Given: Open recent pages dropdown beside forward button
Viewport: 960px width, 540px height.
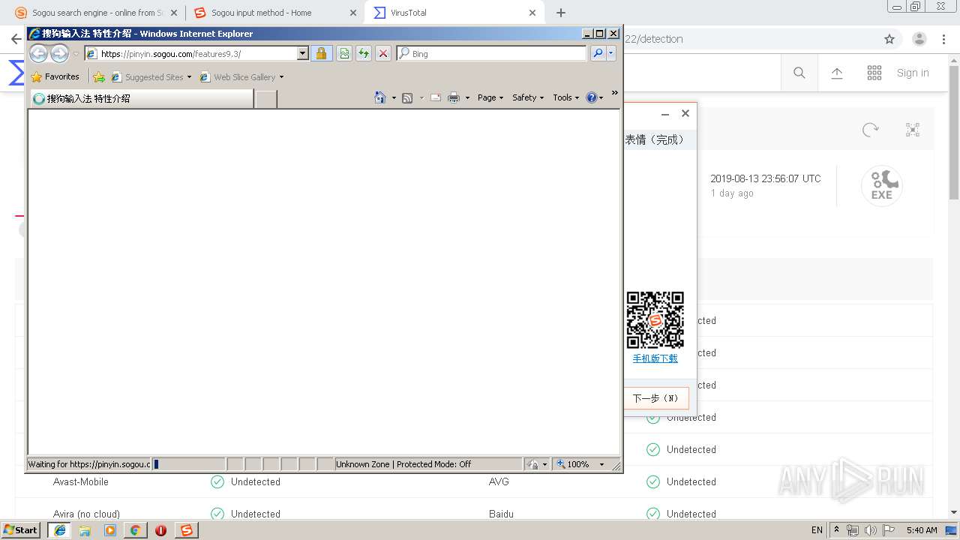Looking at the screenshot, I should [x=76, y=54].
